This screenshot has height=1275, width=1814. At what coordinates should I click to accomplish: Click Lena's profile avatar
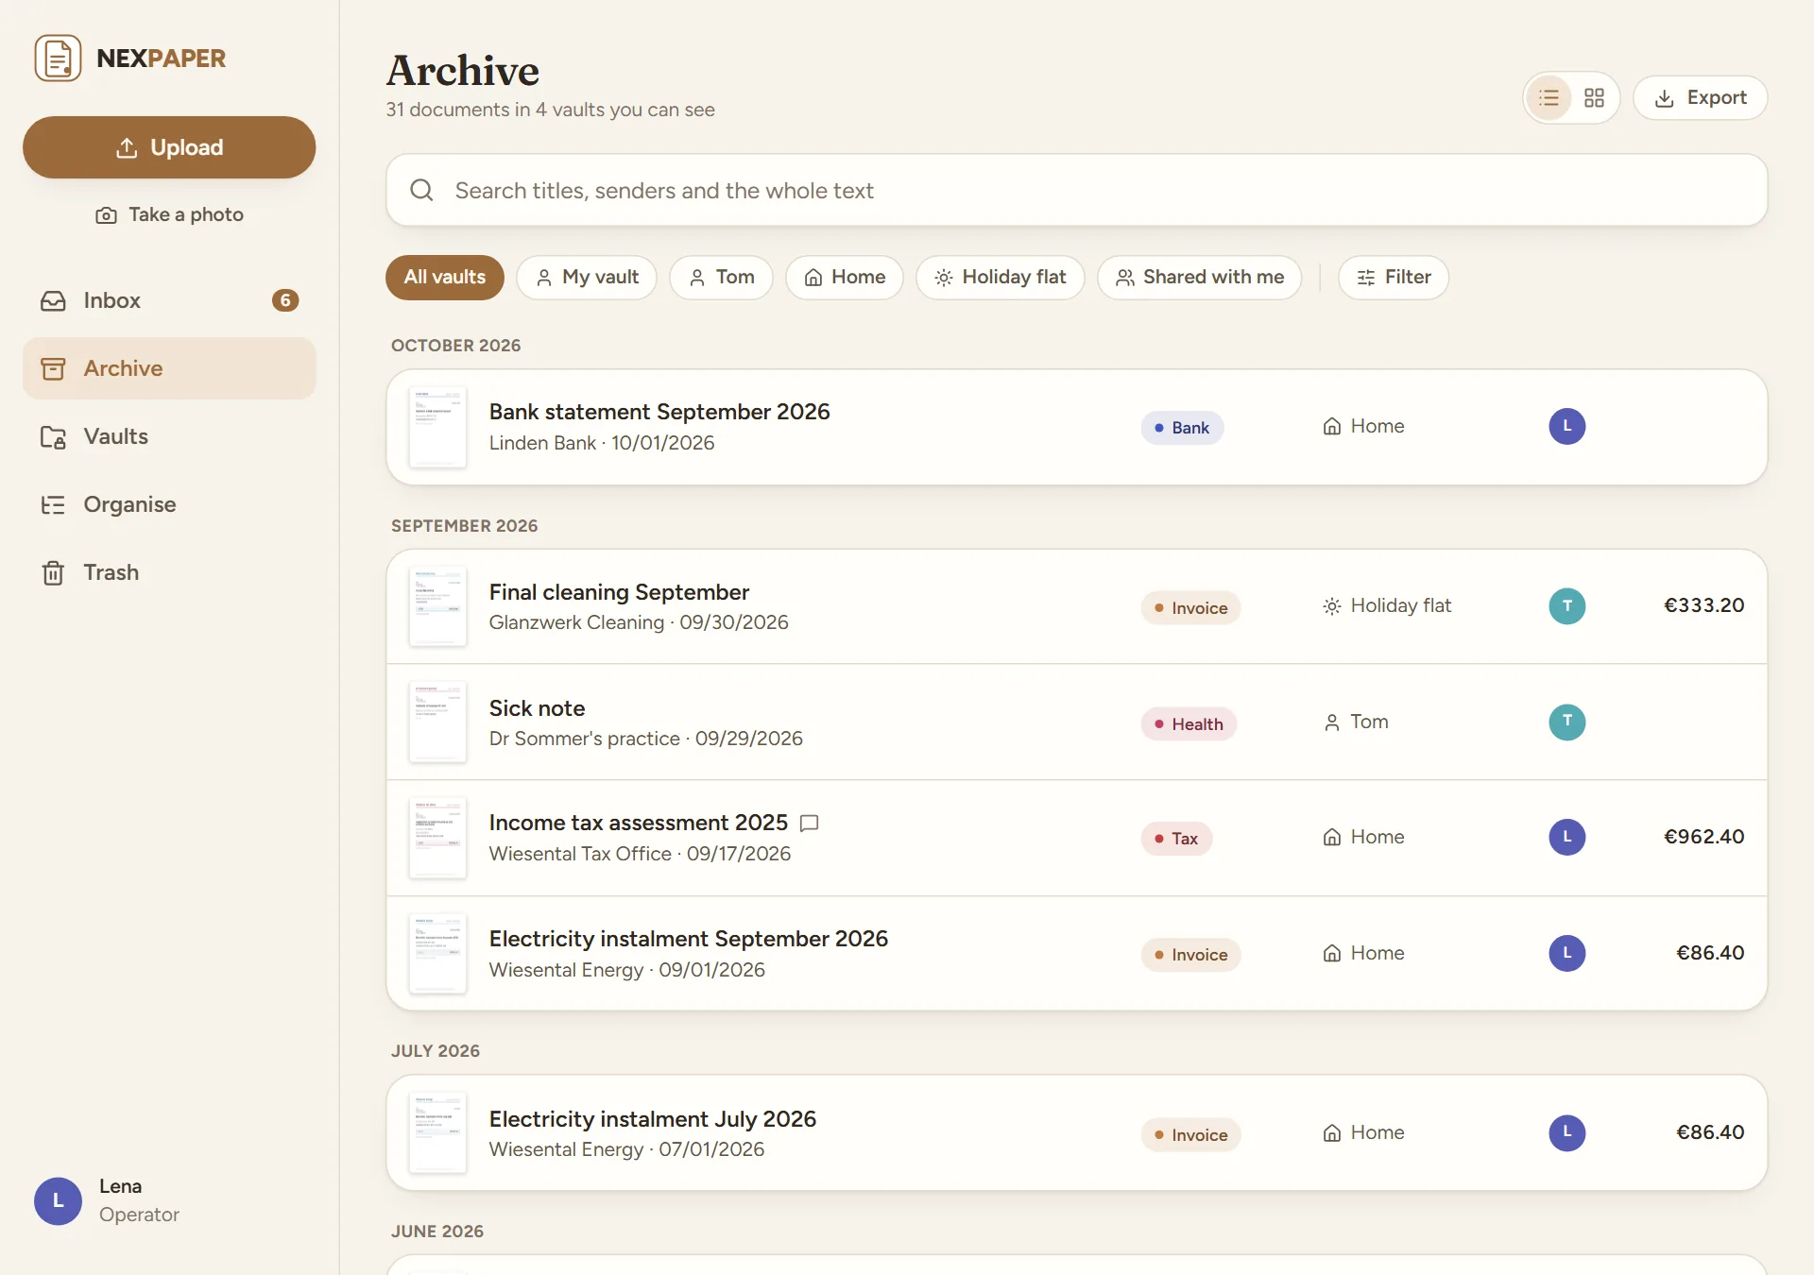tap(58, 1200)
